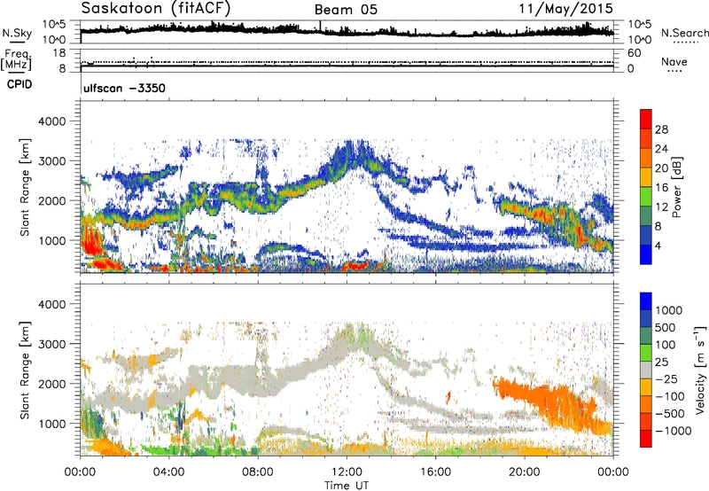Click the 'Velocity [m s-1]' color bar label
709x491 pixels.
click(x=700, y=370)
